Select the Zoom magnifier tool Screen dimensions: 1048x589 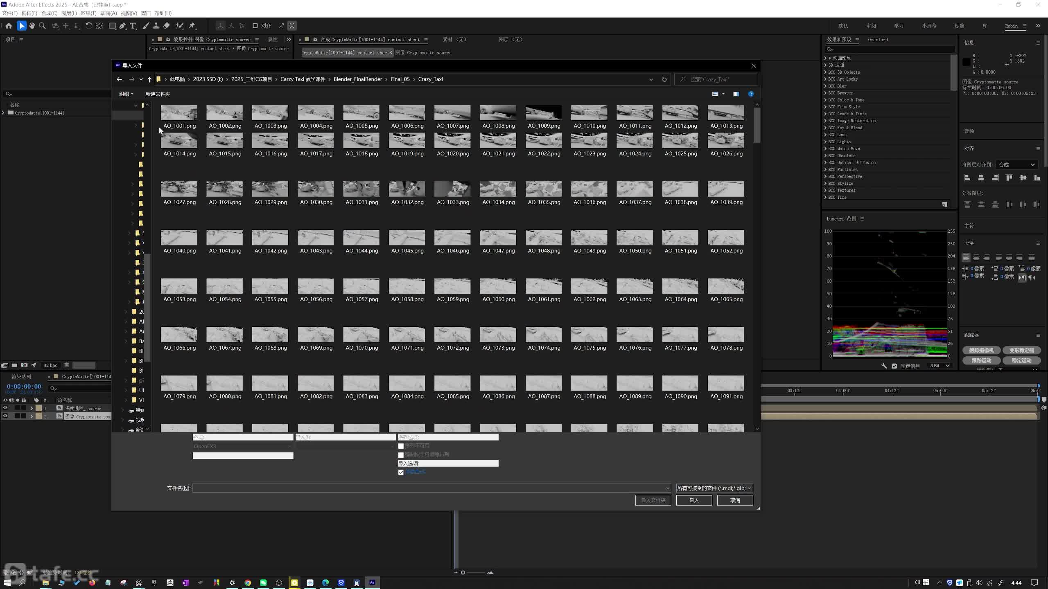pyautogui.click(x=42, y=26)
